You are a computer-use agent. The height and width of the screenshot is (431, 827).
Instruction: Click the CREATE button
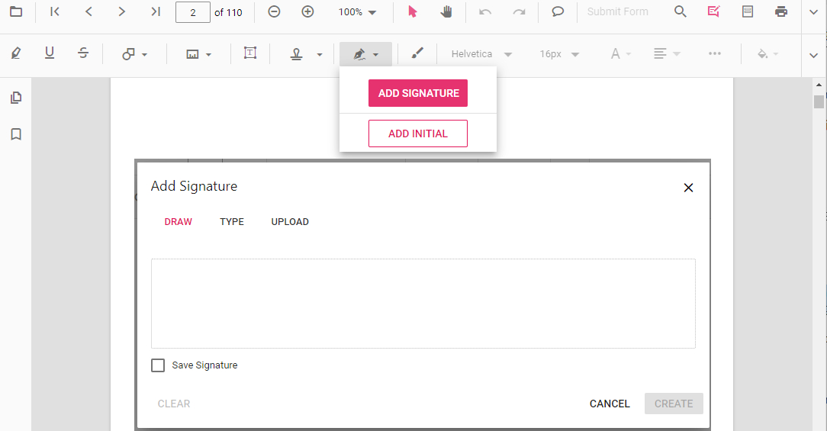(x=674, y=404)
